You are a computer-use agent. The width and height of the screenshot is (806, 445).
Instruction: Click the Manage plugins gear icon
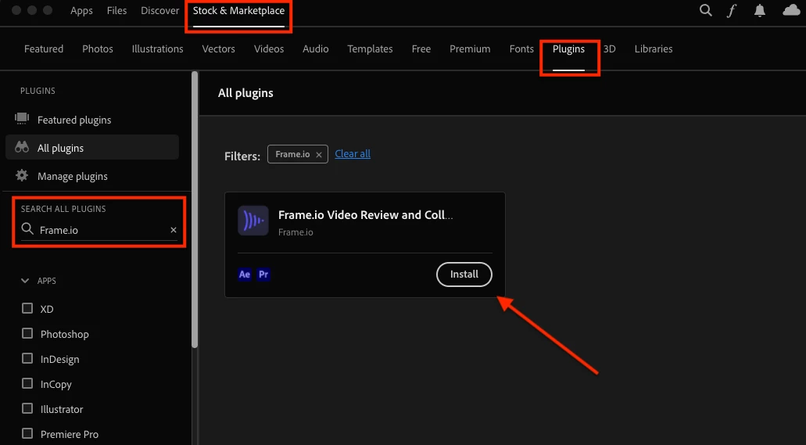pos(22,175)
